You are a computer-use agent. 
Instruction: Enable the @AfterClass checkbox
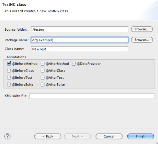click(43, 70)
